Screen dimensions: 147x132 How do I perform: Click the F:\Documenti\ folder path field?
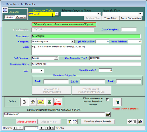tap(54, 114)
